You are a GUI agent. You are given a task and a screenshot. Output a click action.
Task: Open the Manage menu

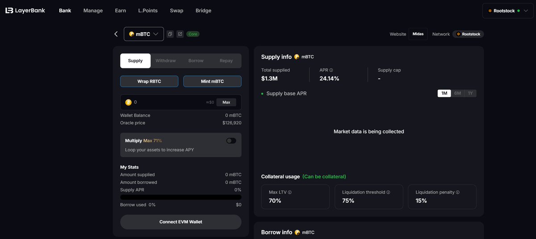click(93, 11)
